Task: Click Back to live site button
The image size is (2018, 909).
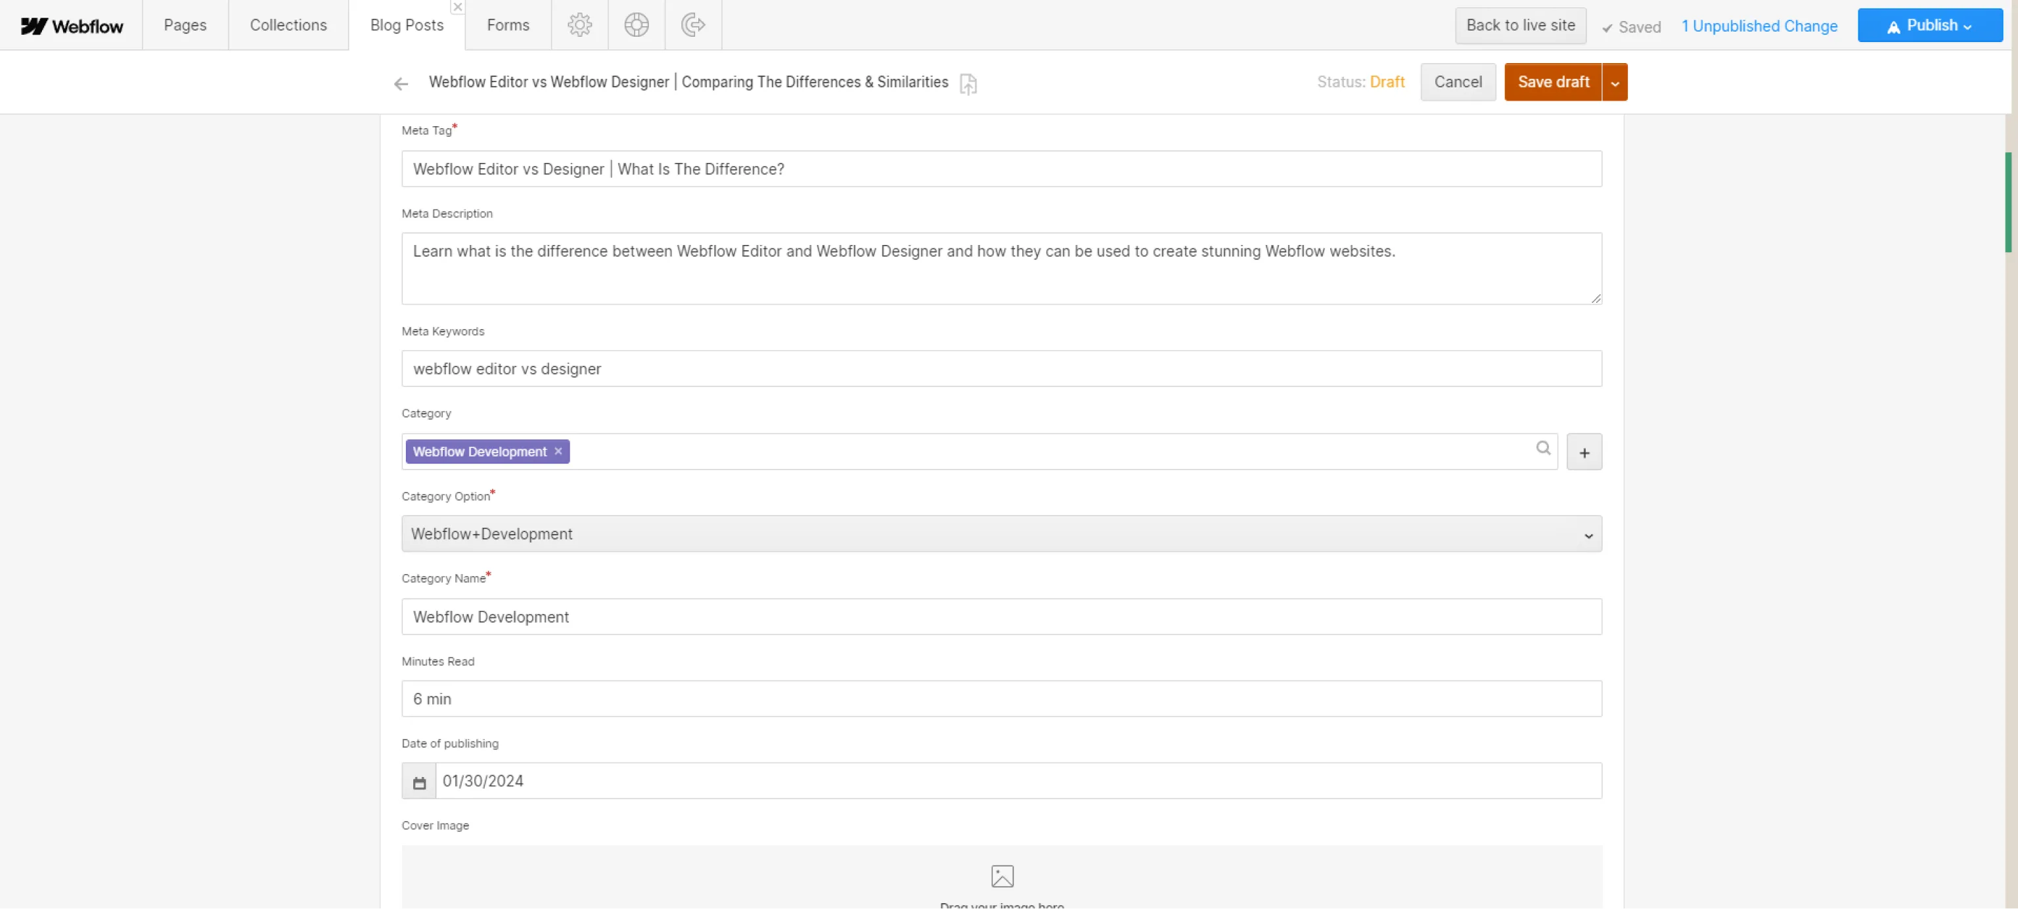Action: coord(1520,26)
